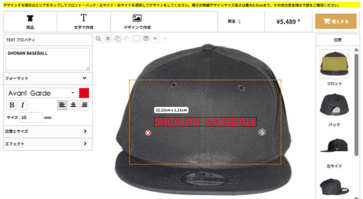
Task: Toggle the grid icon in canvas toolbar
Action: tap(108, 39)
